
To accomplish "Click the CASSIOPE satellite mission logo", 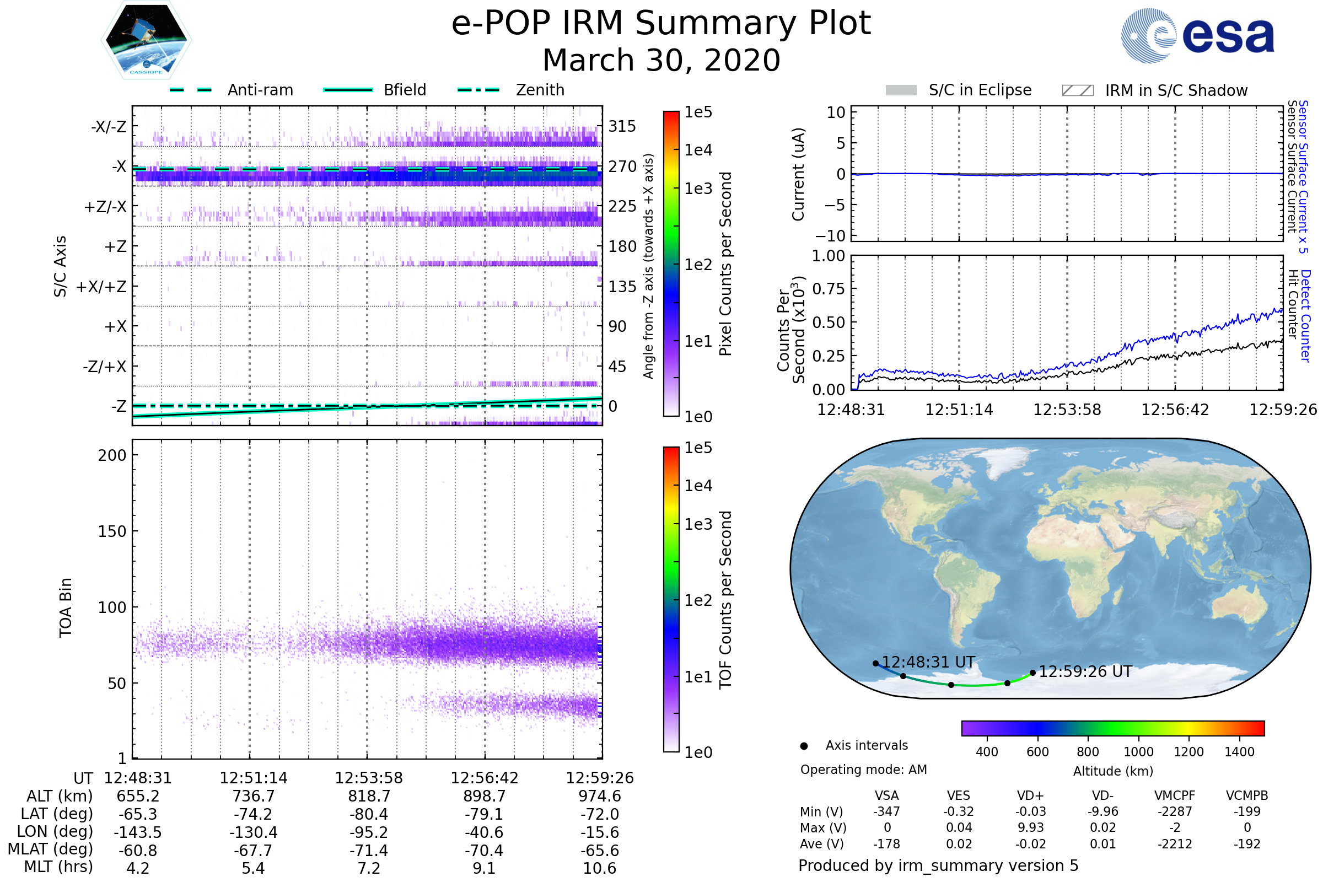I will 146,40.
